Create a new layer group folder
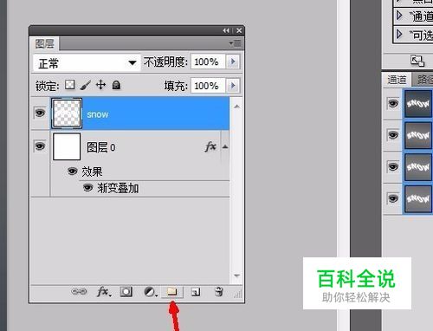 tap(171, 292)
